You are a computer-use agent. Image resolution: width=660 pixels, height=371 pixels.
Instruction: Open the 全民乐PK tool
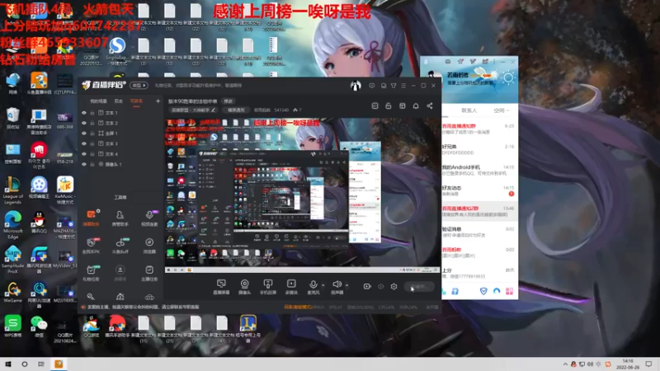coord(91,245)
